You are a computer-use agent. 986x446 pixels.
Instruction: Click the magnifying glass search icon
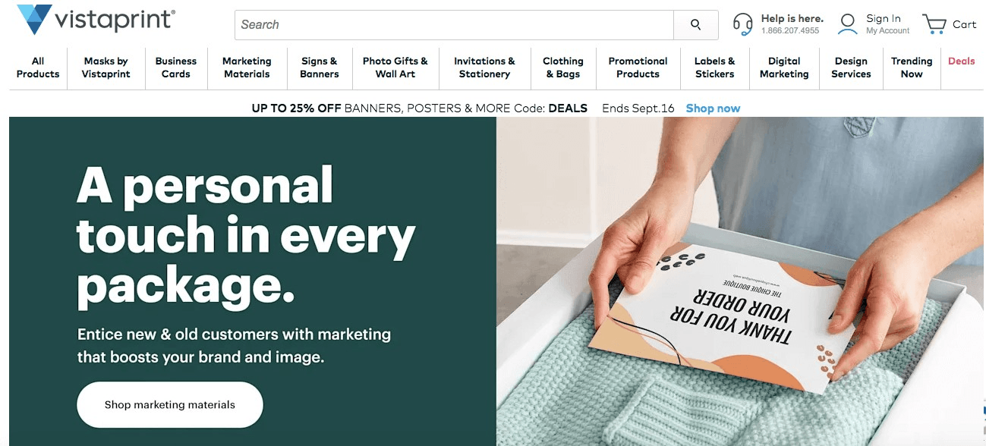695,25
